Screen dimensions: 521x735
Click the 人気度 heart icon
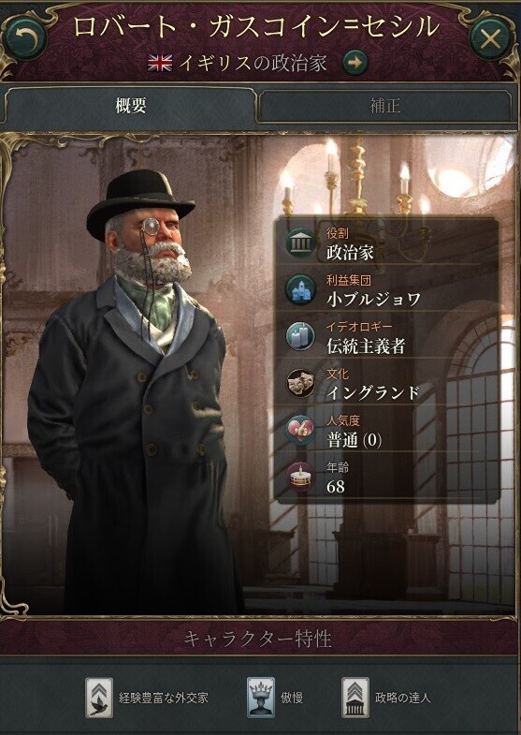(301, 430)
